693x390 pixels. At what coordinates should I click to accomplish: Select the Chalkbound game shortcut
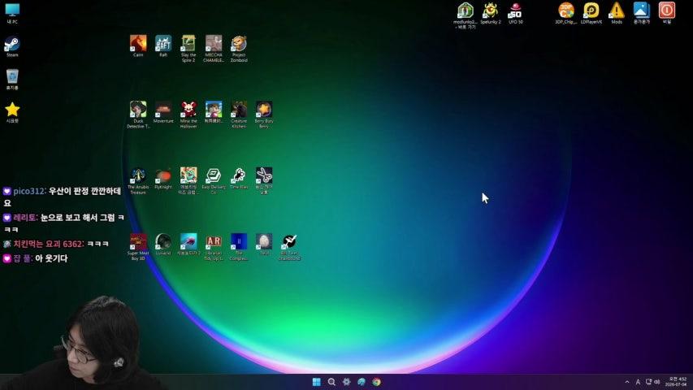289,246
